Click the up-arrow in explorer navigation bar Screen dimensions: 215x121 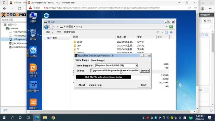click(58, 27)
